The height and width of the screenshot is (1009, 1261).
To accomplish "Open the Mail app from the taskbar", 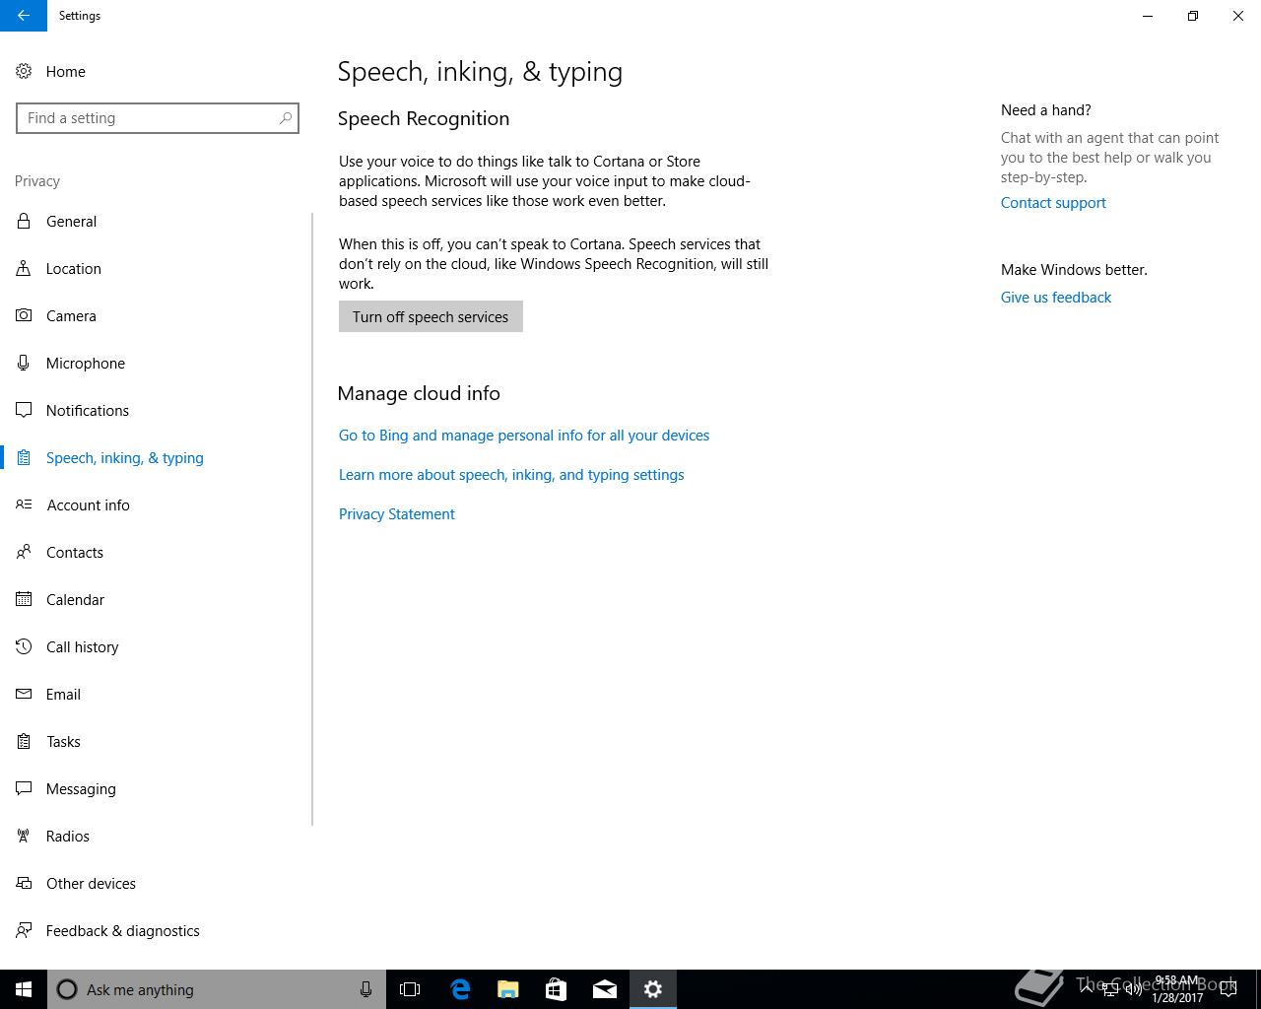I will point(604,989).
